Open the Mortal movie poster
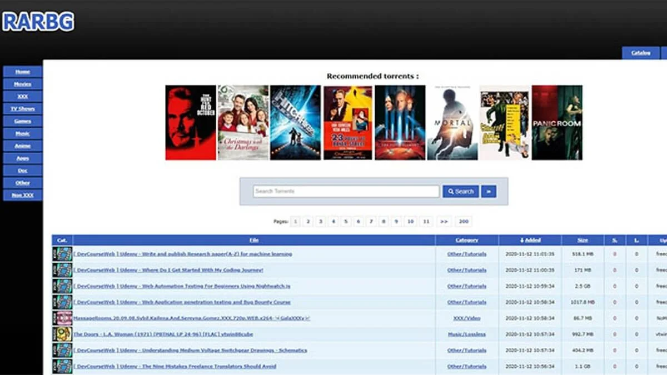 tap(452, 122)
